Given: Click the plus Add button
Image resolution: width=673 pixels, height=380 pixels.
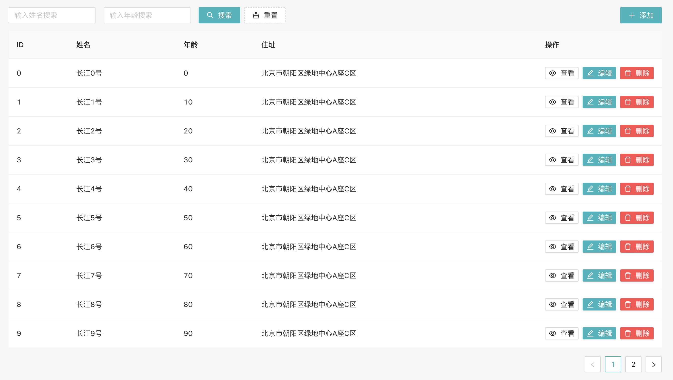Looking at the screenshot, I should pyautogui.click(x=640, y=15).
